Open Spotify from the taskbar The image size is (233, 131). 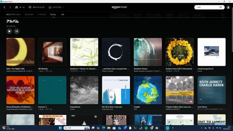(x=146, y=128)
